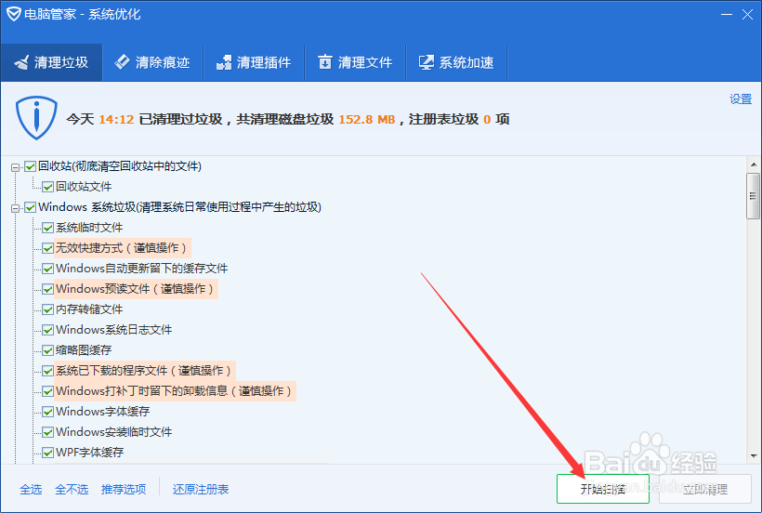Click the broom icon on 清理垃圾 tab
Image resolution: width=762 pixels, height=513 pixels.
coord(22,62)
